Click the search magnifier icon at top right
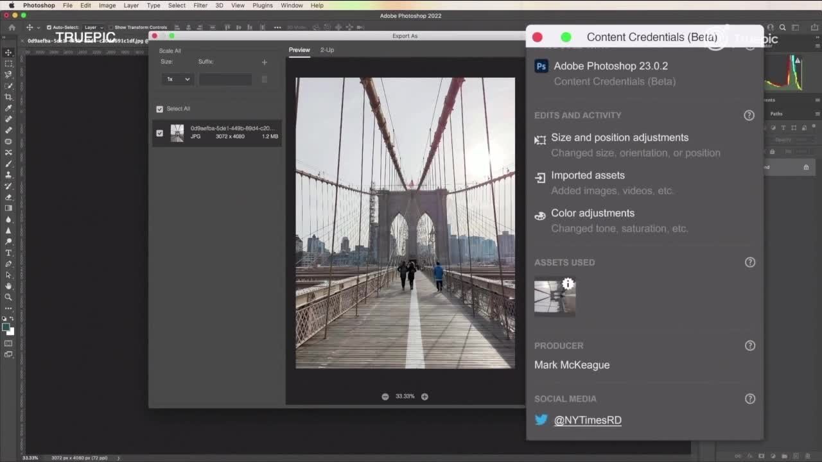Screen dimensions: 822x462 pyautogui.click(x=782, y=28)
